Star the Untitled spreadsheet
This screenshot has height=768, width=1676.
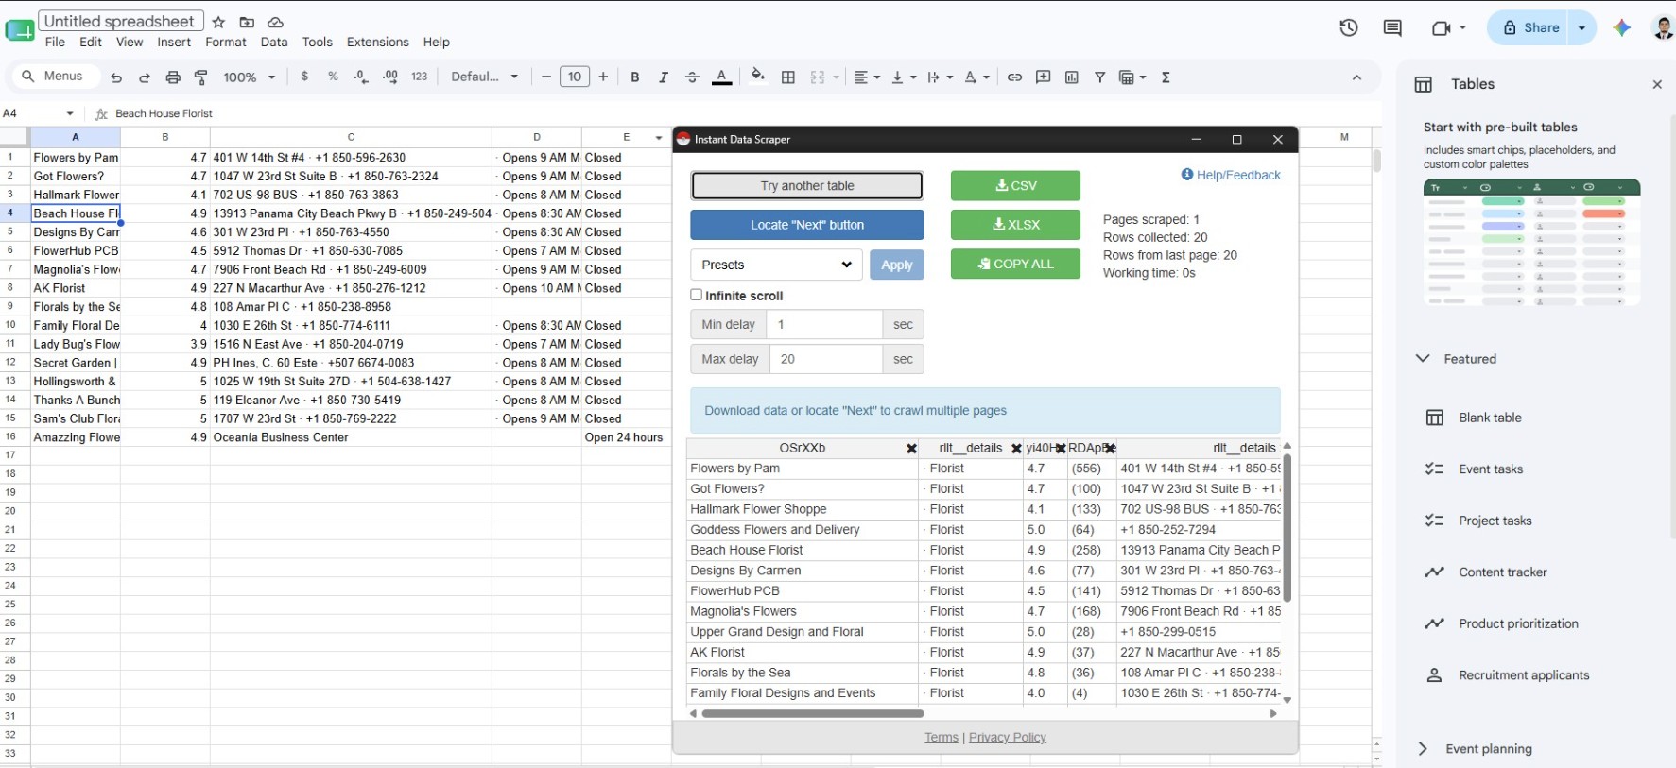(218, 22)
